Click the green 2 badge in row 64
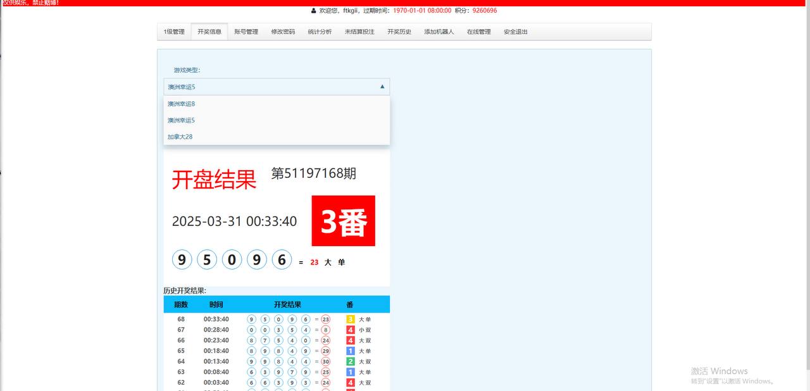This screenshot has width=810, height=391. coord(351,361)
